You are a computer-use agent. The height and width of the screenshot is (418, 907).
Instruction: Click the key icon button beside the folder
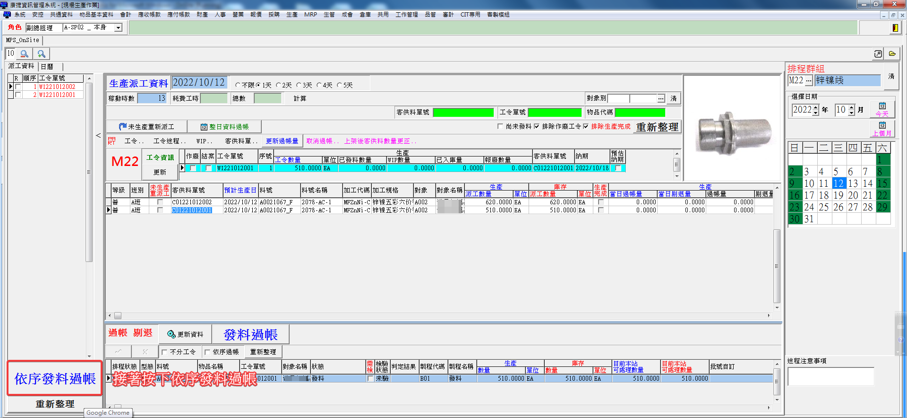878,54
